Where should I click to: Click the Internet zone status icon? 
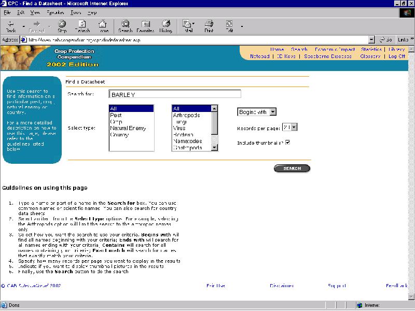[x=359, y=305]
